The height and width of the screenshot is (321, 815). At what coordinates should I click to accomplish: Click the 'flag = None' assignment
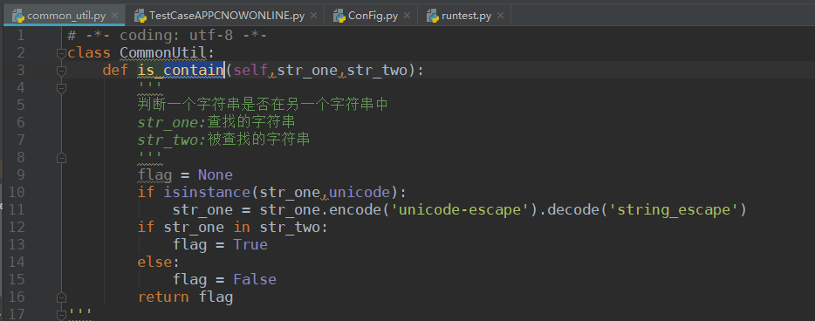[x=184, y=175]
